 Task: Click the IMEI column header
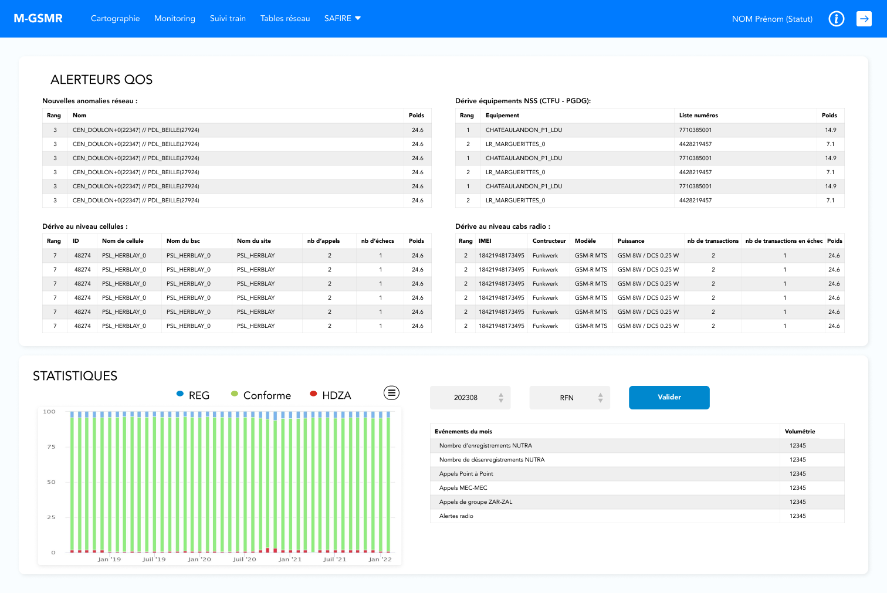click(x=485, y=241)
